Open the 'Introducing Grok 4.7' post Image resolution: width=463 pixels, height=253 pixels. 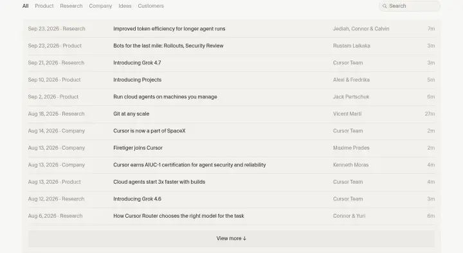coord(137,63)
